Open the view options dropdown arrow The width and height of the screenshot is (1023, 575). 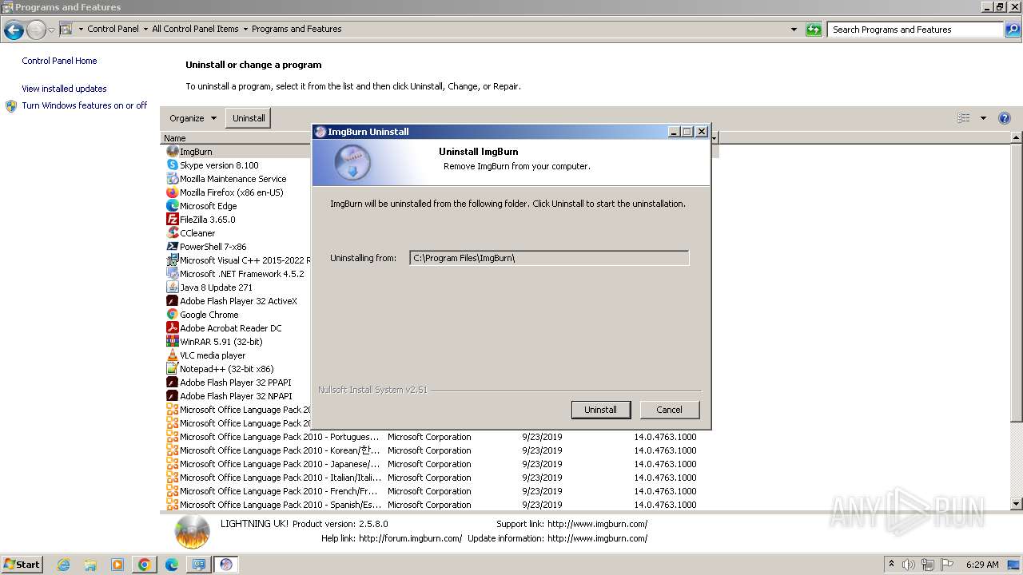click(983, 118)
